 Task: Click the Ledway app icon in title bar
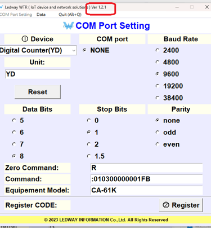pos(1,7)
